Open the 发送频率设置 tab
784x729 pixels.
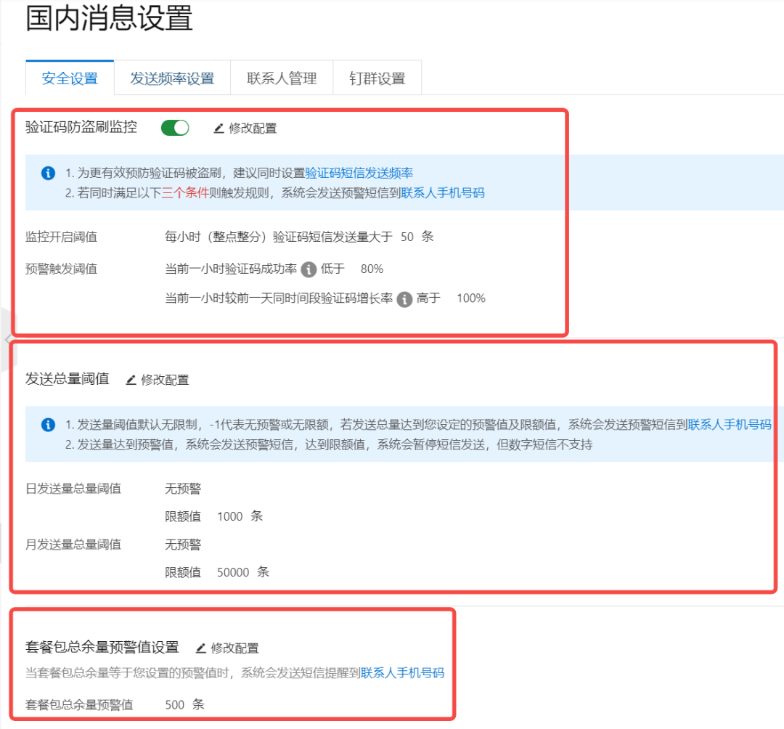point(172,78)
